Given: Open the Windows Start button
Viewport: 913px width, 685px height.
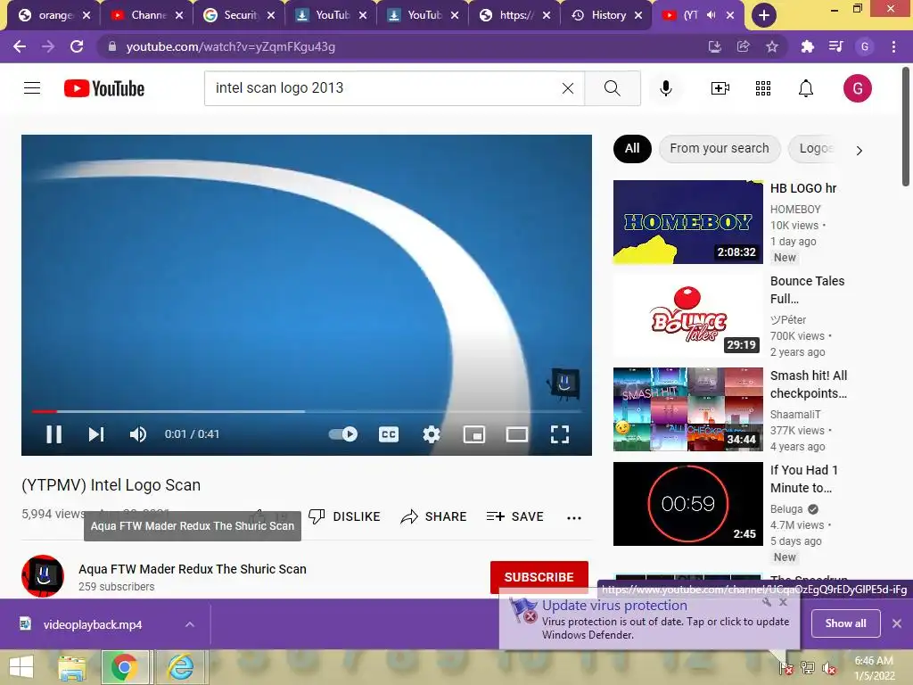Looking at the screenshot, I should tap(21, 667).
